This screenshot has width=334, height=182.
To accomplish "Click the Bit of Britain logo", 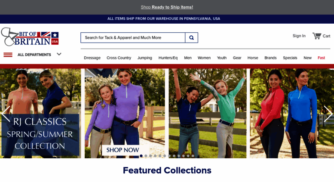I will click(x=30, y=37).
